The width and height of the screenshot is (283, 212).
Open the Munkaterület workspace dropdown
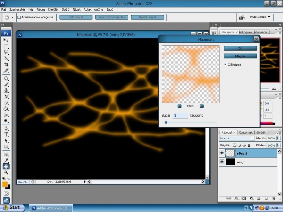[x=260, y=17]
